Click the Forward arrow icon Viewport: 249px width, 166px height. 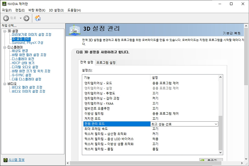26,18
